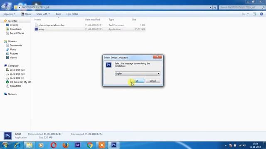Open Music library

click(x=13, y=49)
